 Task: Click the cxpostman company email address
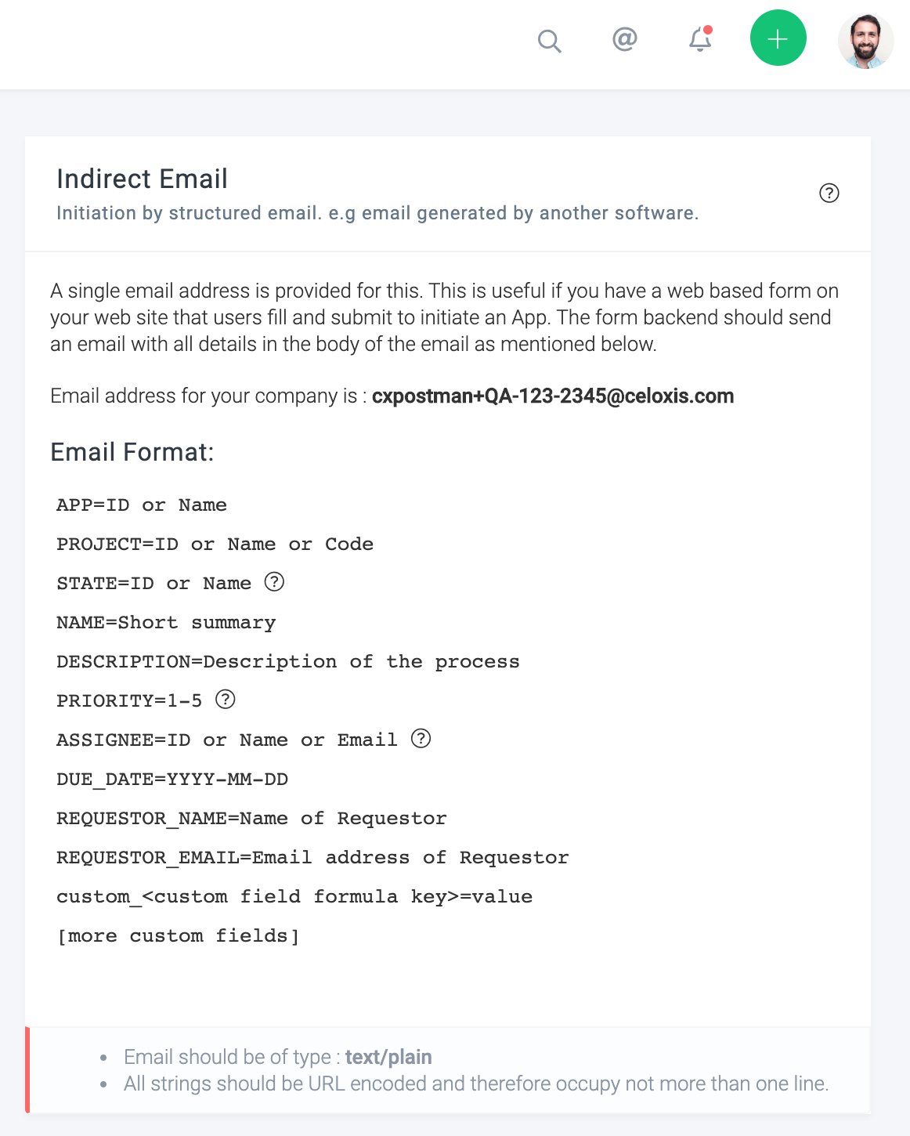point(553,396)
